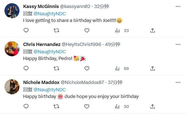Like Chris Hernandez's tweet
The height and width of the screenshot is (114, 186).
pyautogui.click(x=87, y=68)
